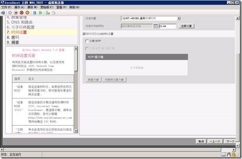This screenshot has width=242, height=159.
Task: Click the delete selected servers button
Action: pos(114,79)
